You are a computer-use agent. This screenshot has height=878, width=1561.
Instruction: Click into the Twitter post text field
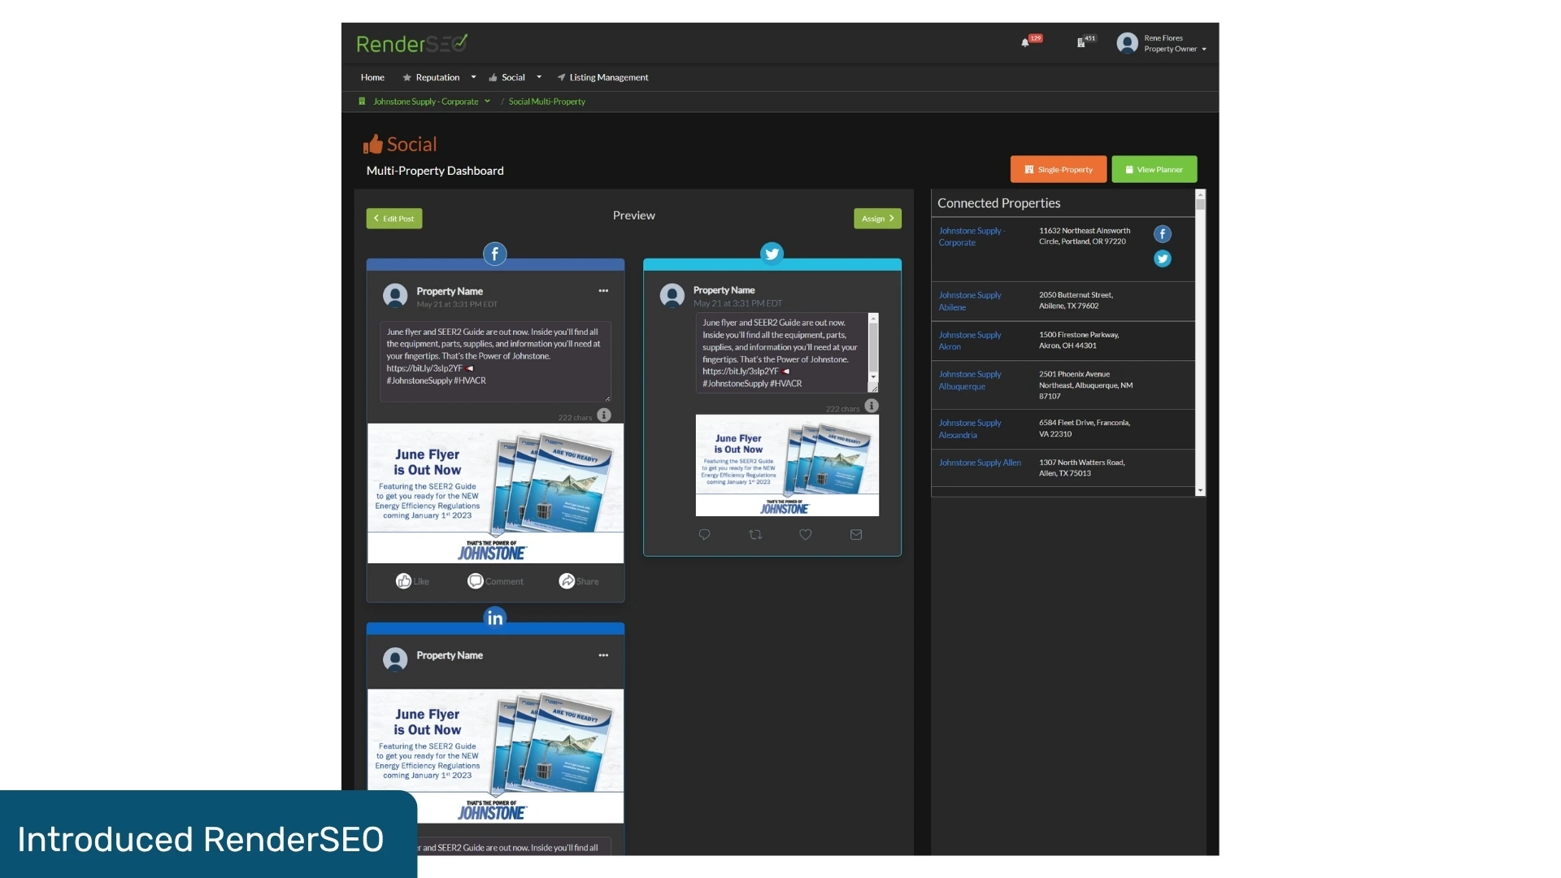click(782, 353)
